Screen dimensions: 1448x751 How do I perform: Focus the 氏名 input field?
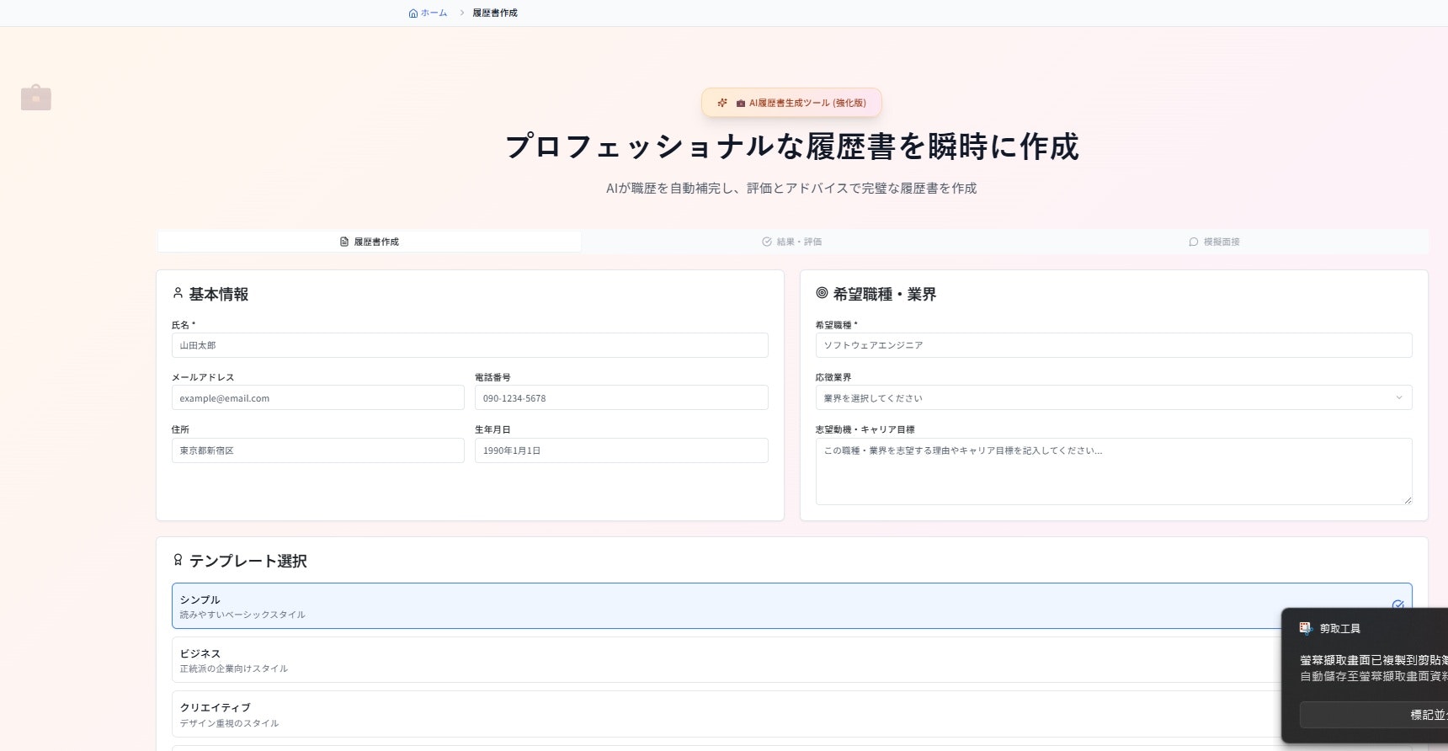click(470, 345)
